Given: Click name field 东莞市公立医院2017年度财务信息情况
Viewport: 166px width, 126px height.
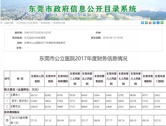Looking at the screenshot, I should coord(45,43).
